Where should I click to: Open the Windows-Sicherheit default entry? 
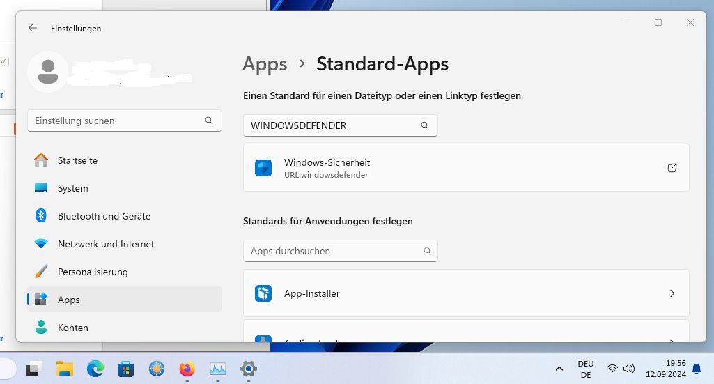[466, 168]
